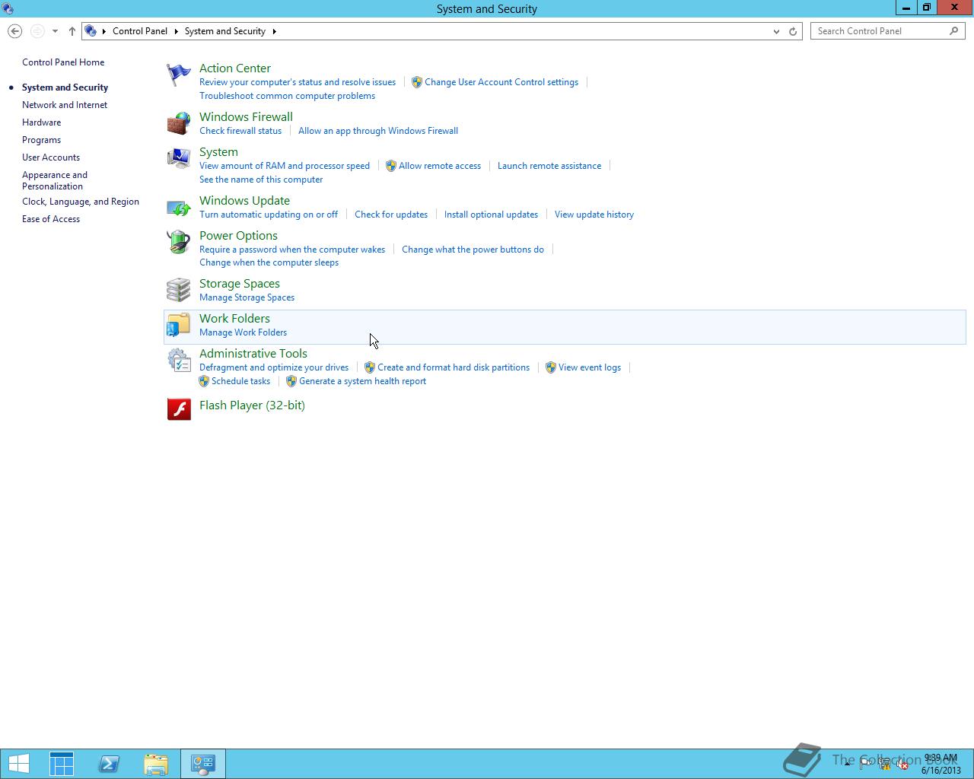The image size is (974, 779).
Task: Open See the name of this computer
Action: pos(261,180)
